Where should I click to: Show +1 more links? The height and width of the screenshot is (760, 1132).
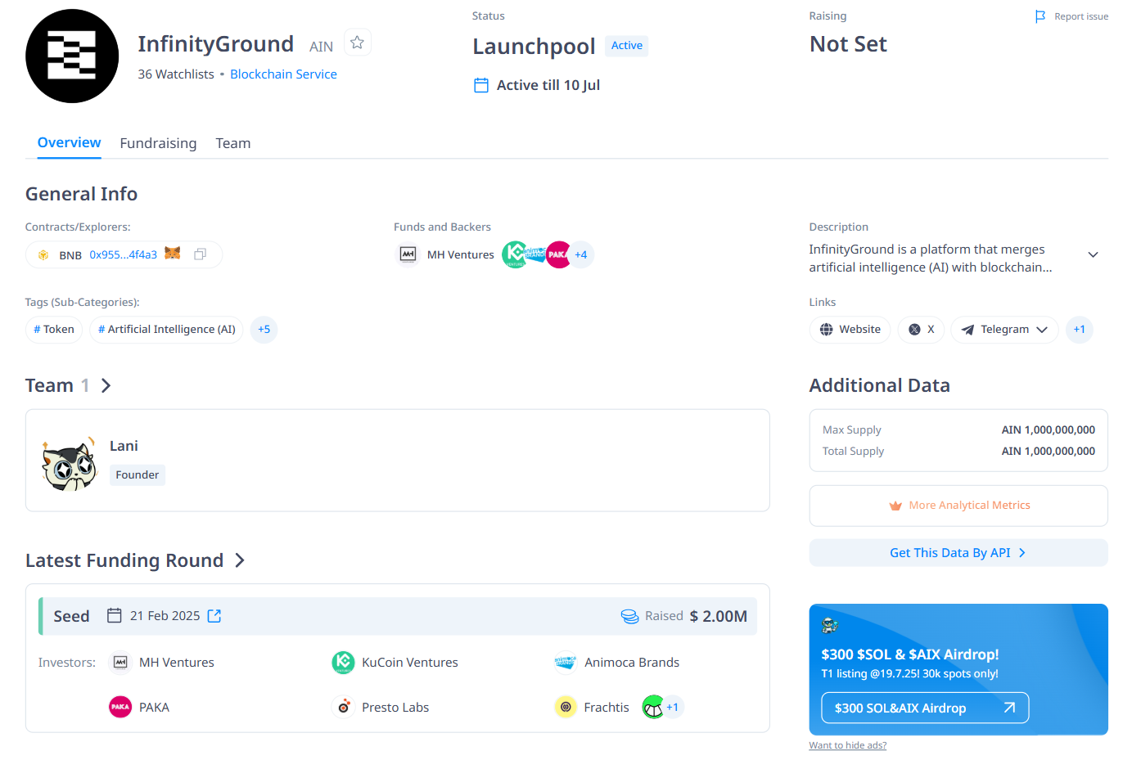point(1079,330)
